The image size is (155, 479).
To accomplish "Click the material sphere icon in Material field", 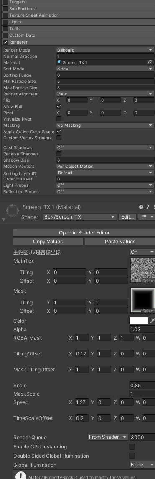I will tap(59, 62).
